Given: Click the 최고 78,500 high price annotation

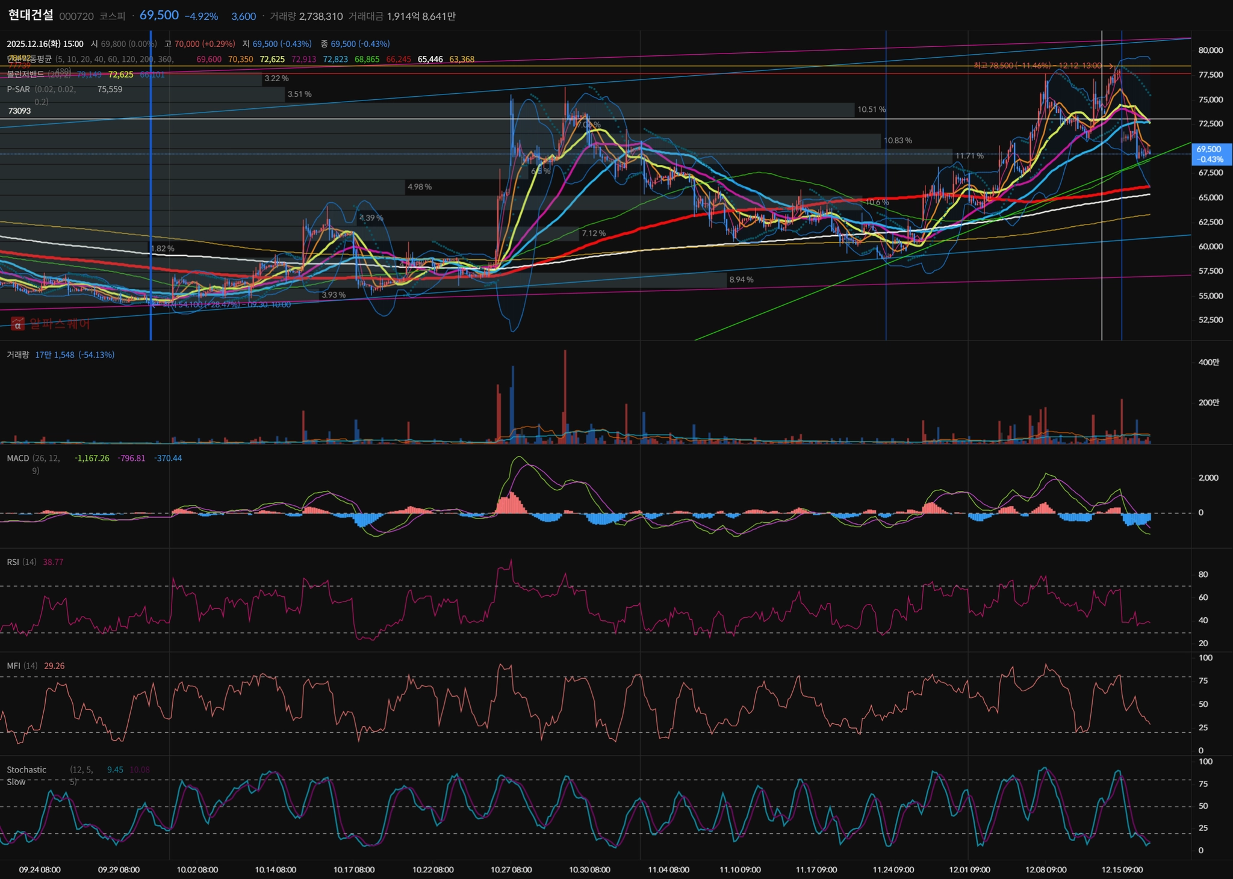Looking at the screenshot, I should [1037, 66].
